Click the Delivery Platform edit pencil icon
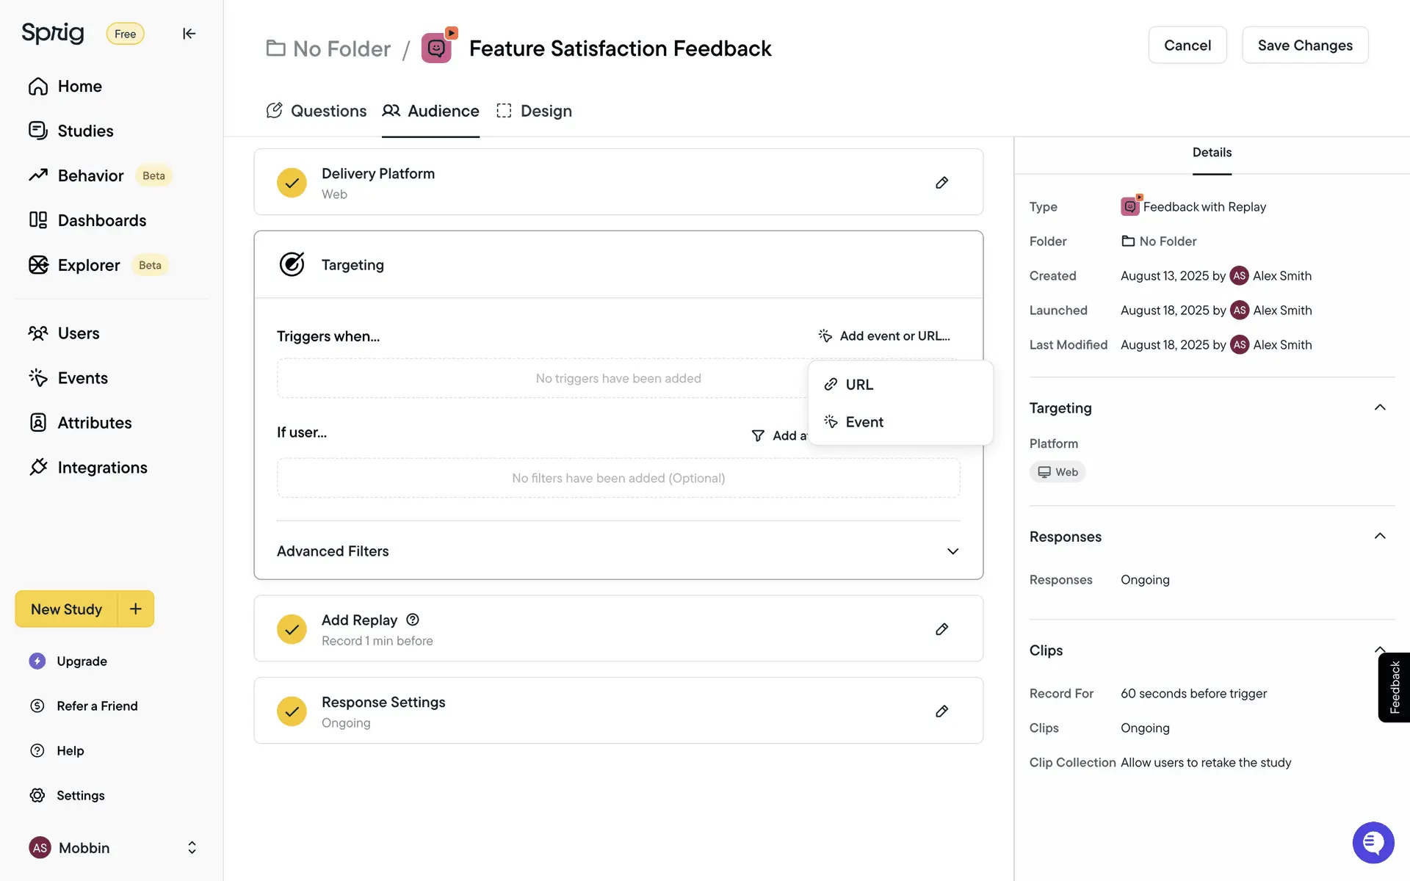Viewport: 1410px width, 881px height. pyautogui.click(x=941, y=183)
